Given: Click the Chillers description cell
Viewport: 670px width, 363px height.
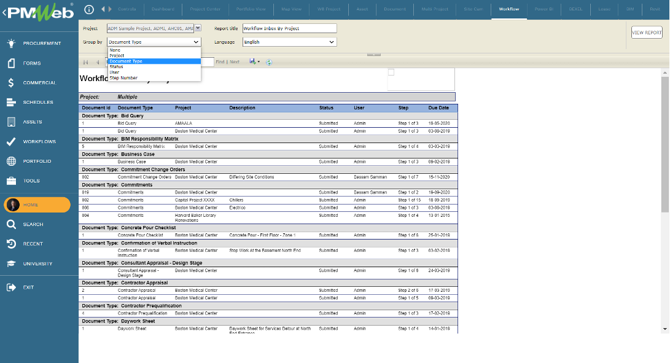Looking at the screenshot, I should (236, 200).
